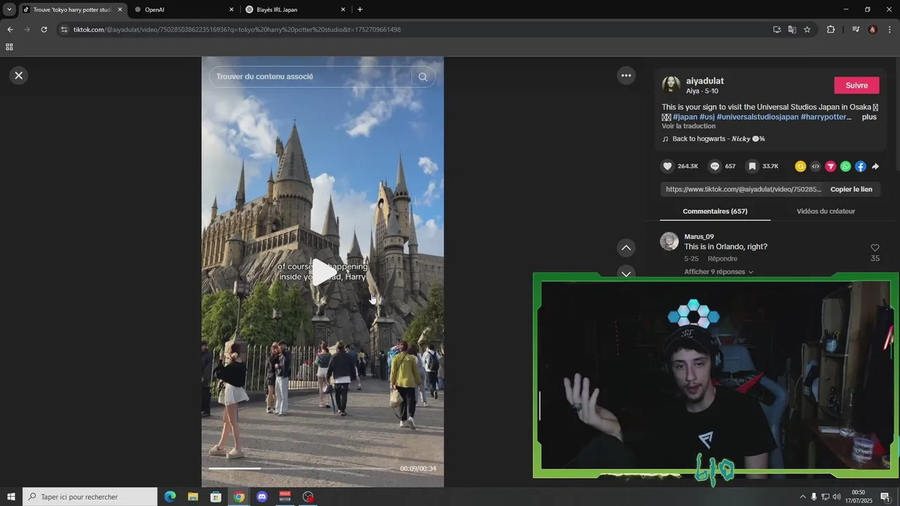Click the Suivre follow button
The height and width of the screenshot is (506, 900).
(x=856, y=85)
